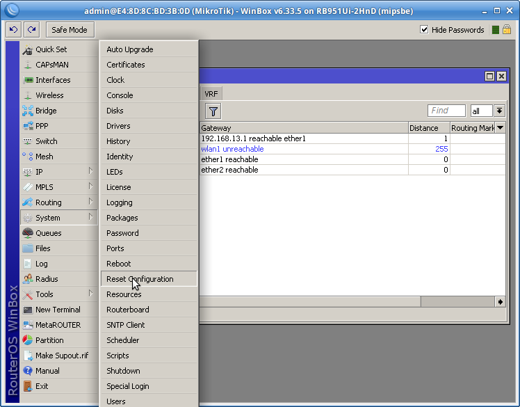Click the filter funnel icon
Image resolution: width=520 pixels, height=407 pixels.
213,111
